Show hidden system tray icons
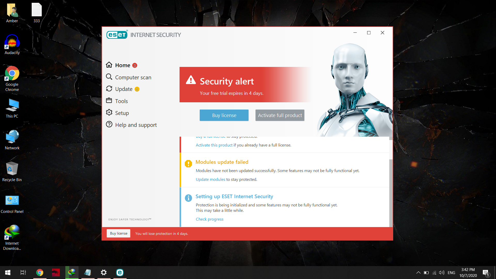 [x=418, y=273]
